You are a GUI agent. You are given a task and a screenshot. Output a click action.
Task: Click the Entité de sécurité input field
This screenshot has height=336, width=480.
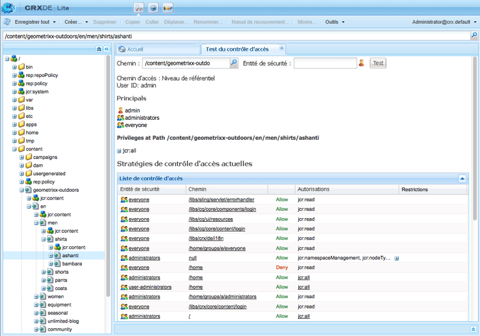[325, 63]
